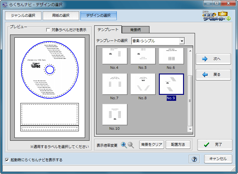Select the narrow spine label in preview
The width and height of the screenshot is (238, 174).
click(x=50, y=128)
